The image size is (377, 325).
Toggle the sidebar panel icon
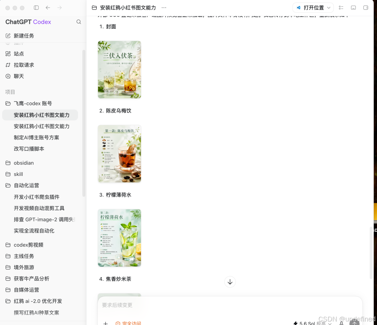pyautogui.click(x=36, y=8)
